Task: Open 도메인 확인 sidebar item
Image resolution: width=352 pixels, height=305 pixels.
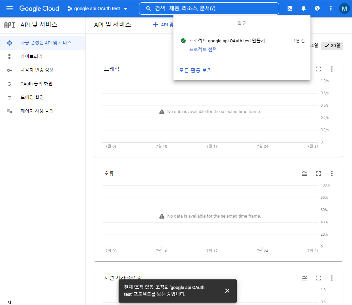Action: click(x=43, y=97)
